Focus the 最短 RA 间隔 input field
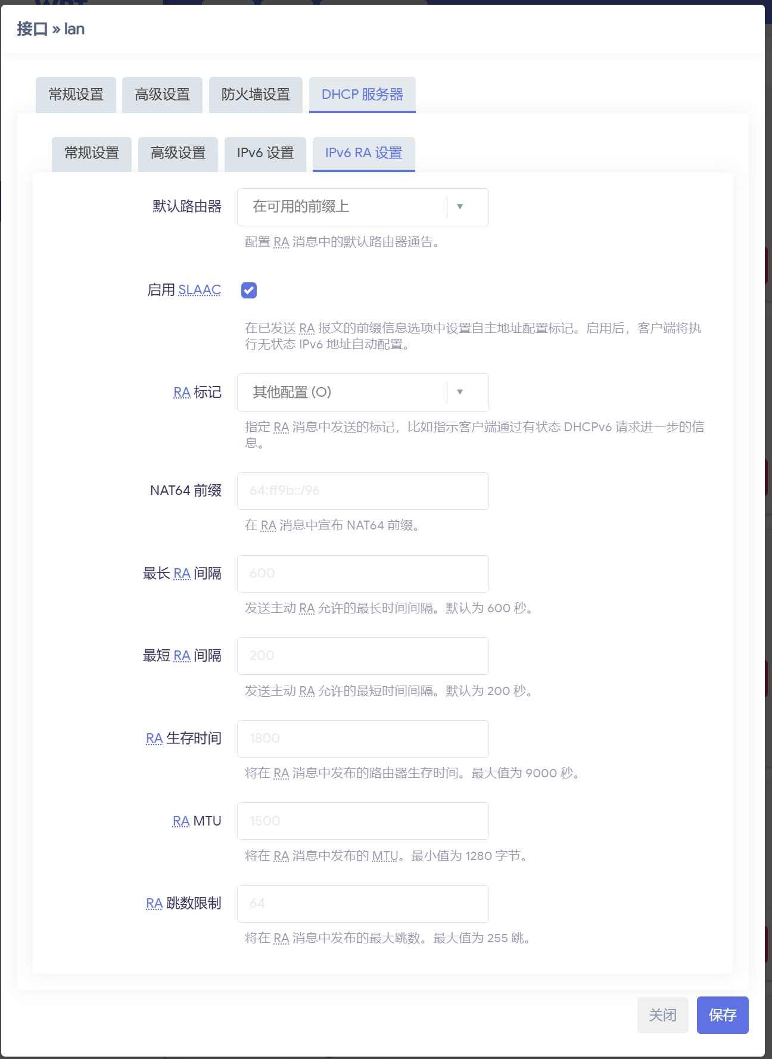The width and height of the screenshot is (772, 1059). coord(363,656)
